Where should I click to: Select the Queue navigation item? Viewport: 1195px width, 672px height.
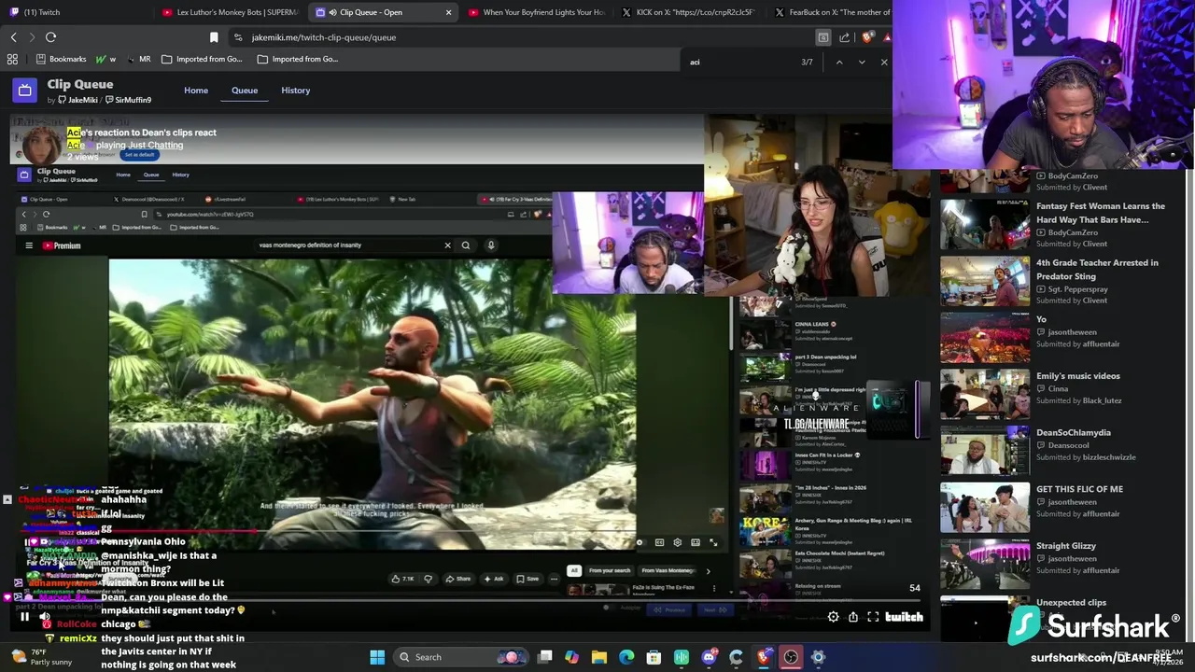point(245,91)
